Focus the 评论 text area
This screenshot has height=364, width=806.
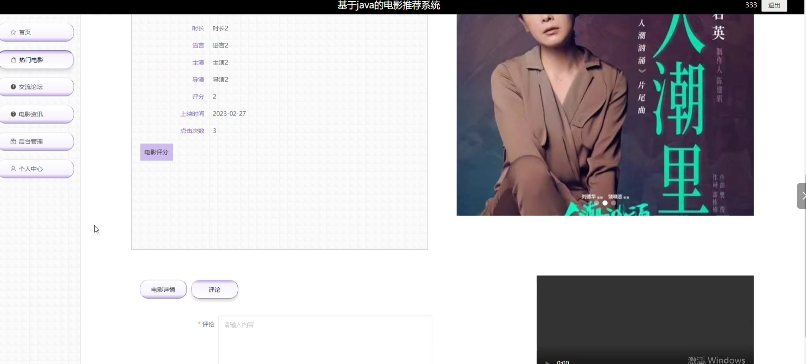coord(325,340)
